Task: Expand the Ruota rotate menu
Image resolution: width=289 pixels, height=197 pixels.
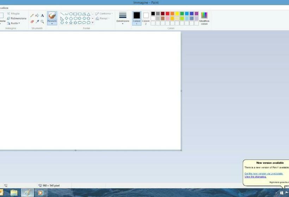Action: 14,23
